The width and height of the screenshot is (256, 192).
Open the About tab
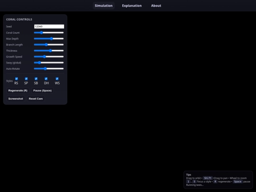click(x=156, y=6)
